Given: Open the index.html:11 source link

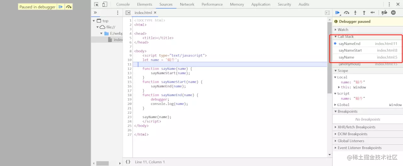Looking at the screenshot, I should tap(386, 44).
